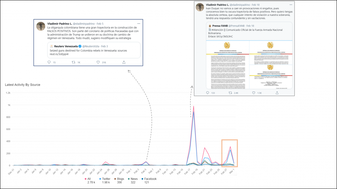This screenshot has height=189, width=337.
Task: Click pink All legend color dot
Action: point(86,179)
